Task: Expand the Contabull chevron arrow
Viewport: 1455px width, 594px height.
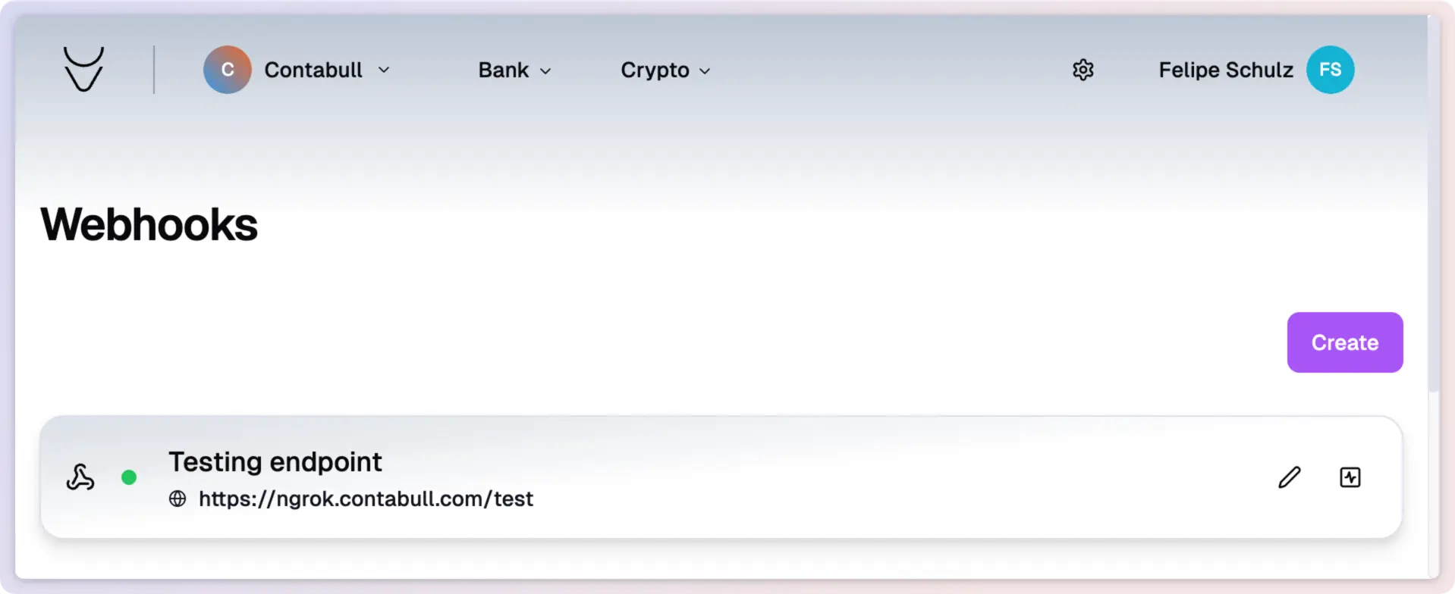Action: [384, 70]
